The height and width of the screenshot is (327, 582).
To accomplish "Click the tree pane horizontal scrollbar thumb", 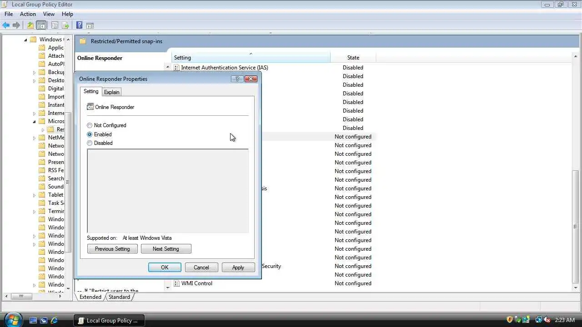I will click(21, 296).
